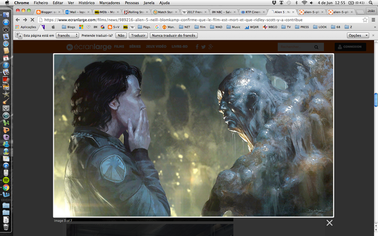
Task: Stop loading the page with the X button
Action: coord(32,20)
